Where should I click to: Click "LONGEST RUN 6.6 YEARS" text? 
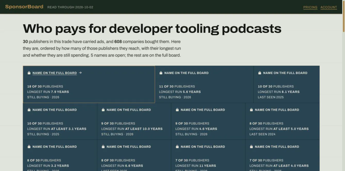pyautogui.click(x=122, y=166)
